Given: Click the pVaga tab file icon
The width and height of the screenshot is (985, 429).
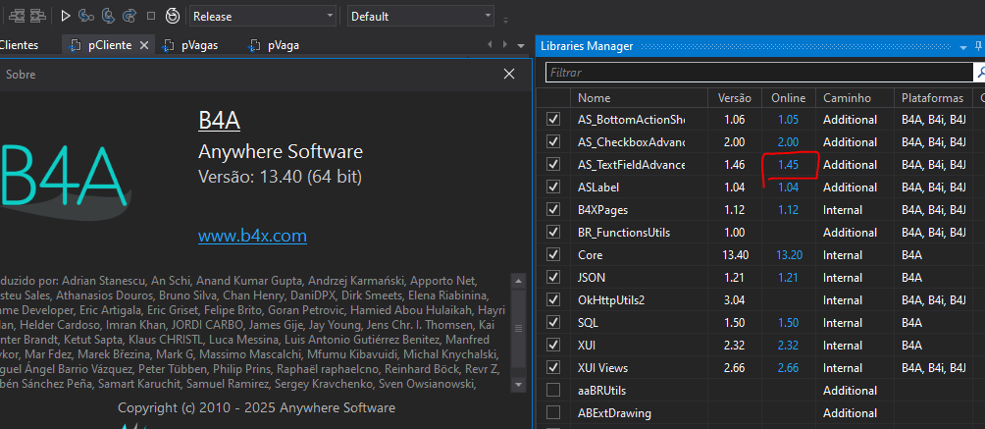Looking at the screenshot, I should tap(254, 45).
